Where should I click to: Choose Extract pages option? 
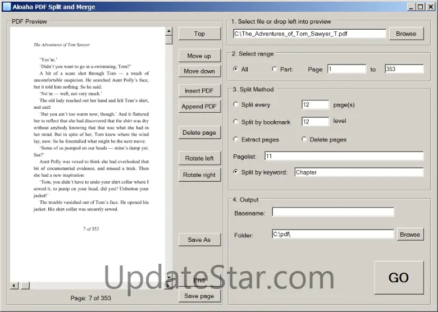coord(236,139)
